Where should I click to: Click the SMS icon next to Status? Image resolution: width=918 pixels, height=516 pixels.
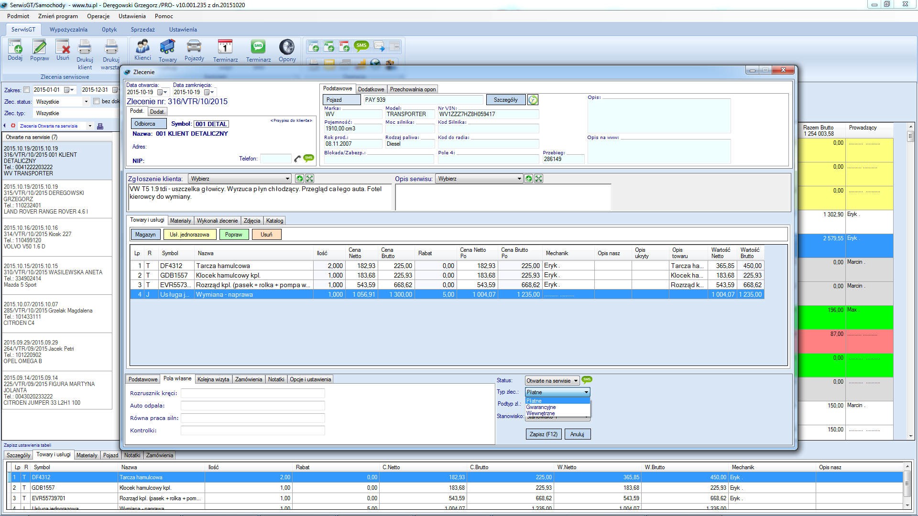tap(587, 380)
